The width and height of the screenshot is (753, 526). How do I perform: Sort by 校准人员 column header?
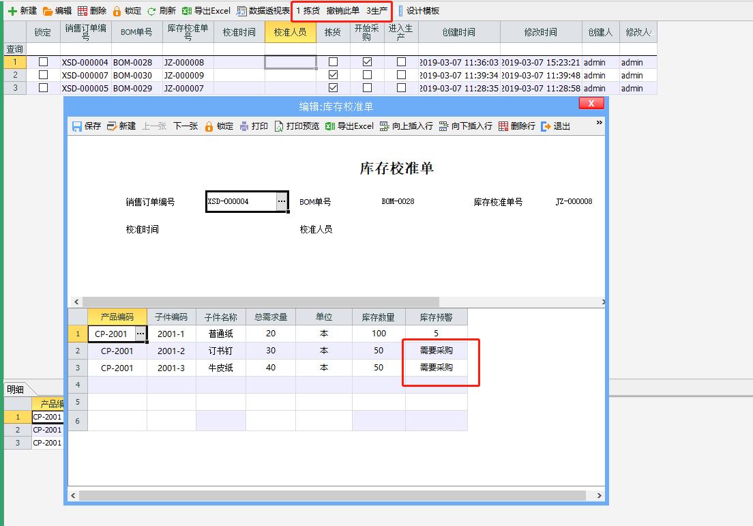tap(290, 32)
